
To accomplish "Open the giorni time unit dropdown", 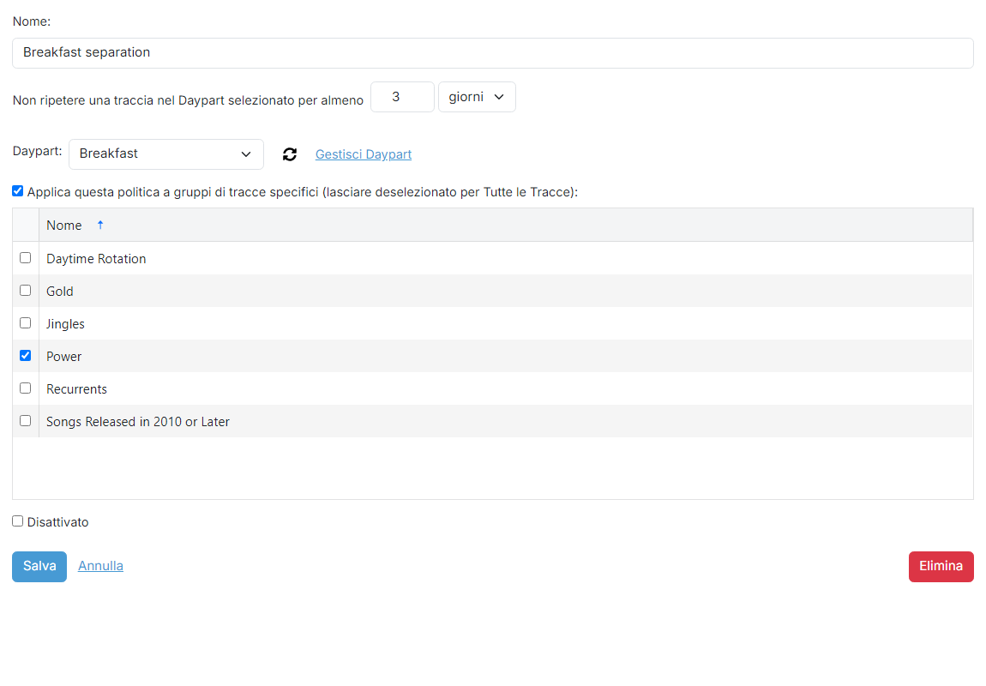I will [x=477, y=97].
